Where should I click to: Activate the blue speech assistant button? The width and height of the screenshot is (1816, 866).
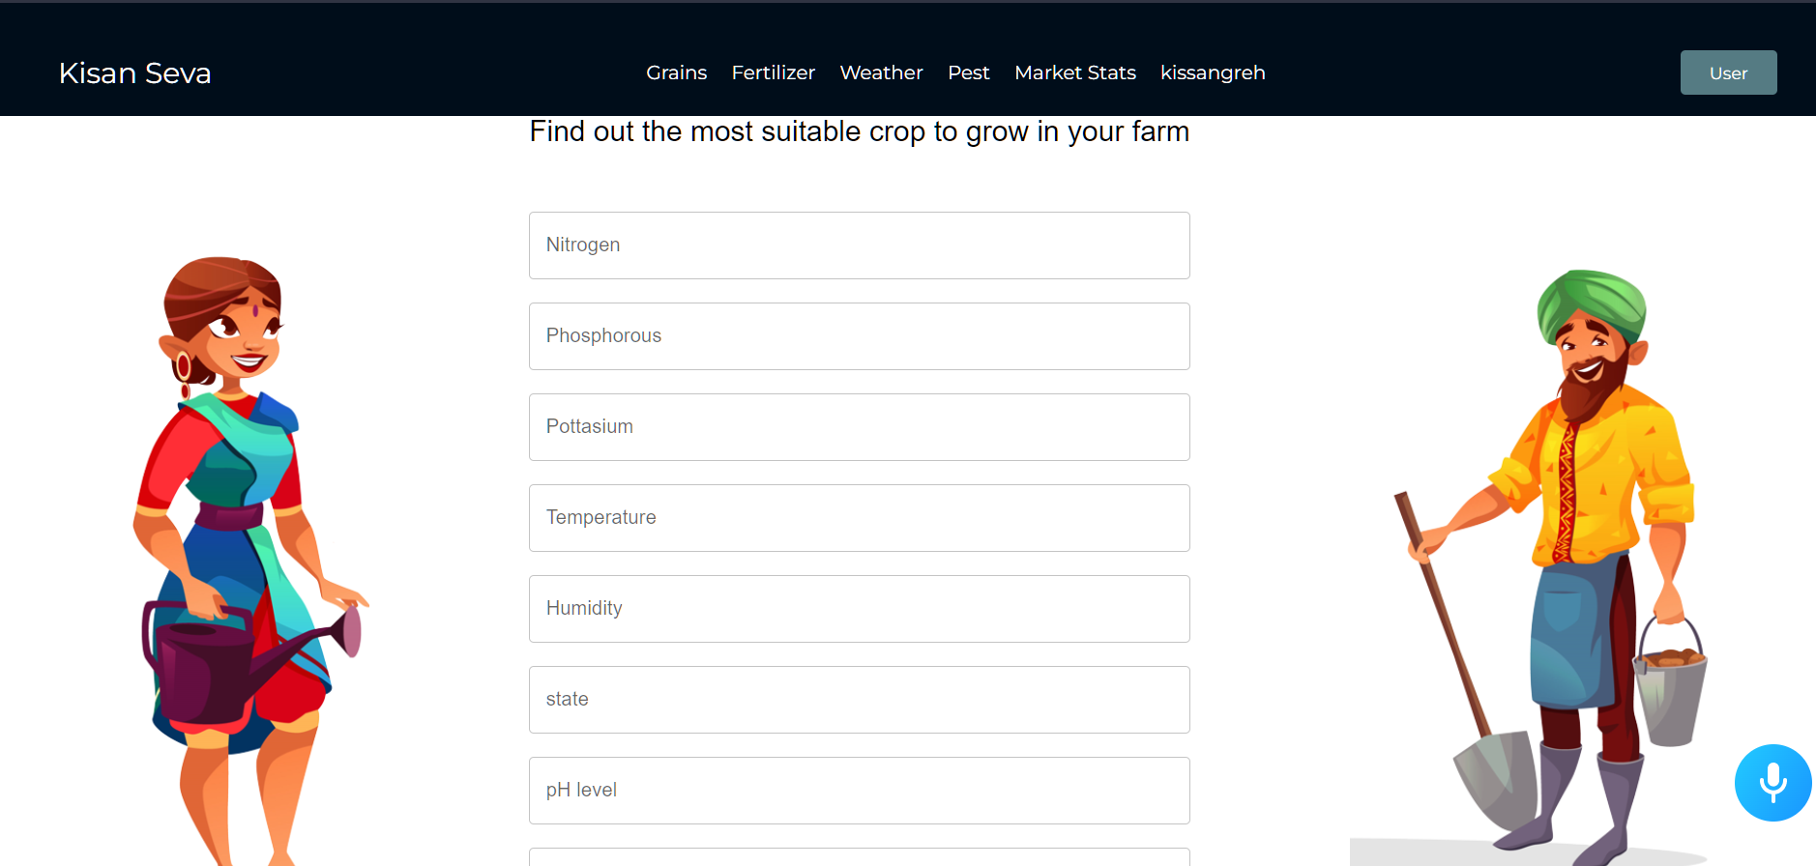[1772, 782]
